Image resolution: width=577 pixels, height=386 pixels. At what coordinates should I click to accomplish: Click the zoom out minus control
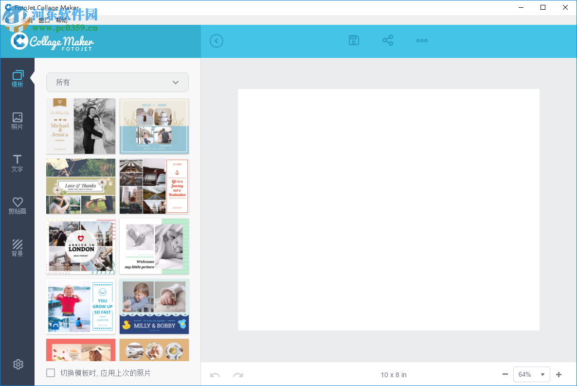click(x=505, y=374)
